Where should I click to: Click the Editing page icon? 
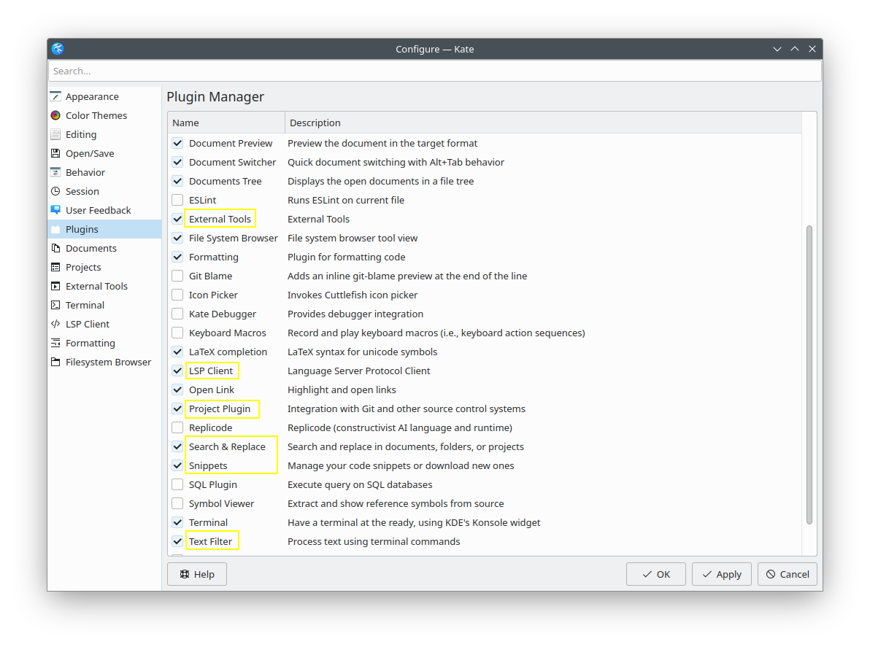tap(55, 134)
